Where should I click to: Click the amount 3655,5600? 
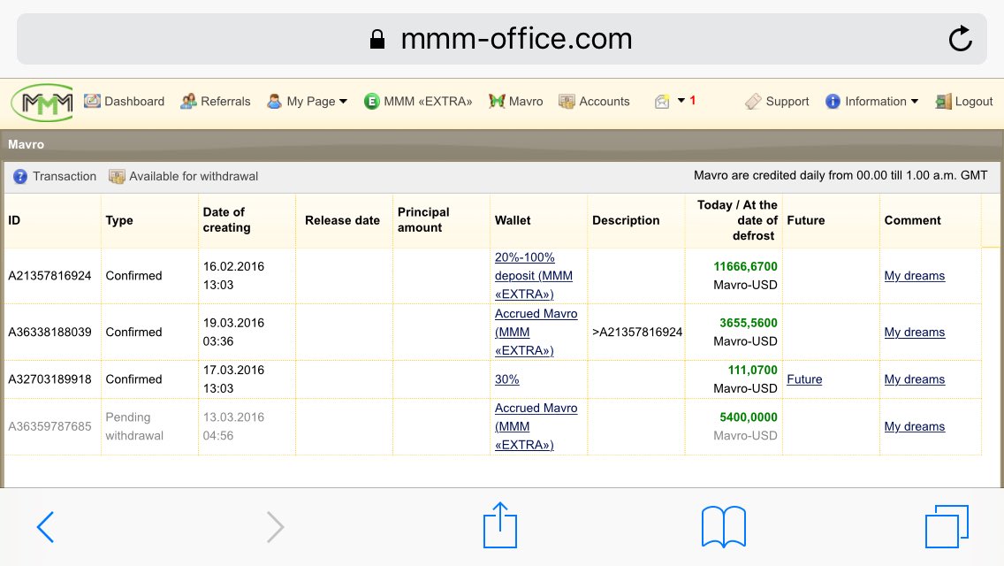pos(748,323)
